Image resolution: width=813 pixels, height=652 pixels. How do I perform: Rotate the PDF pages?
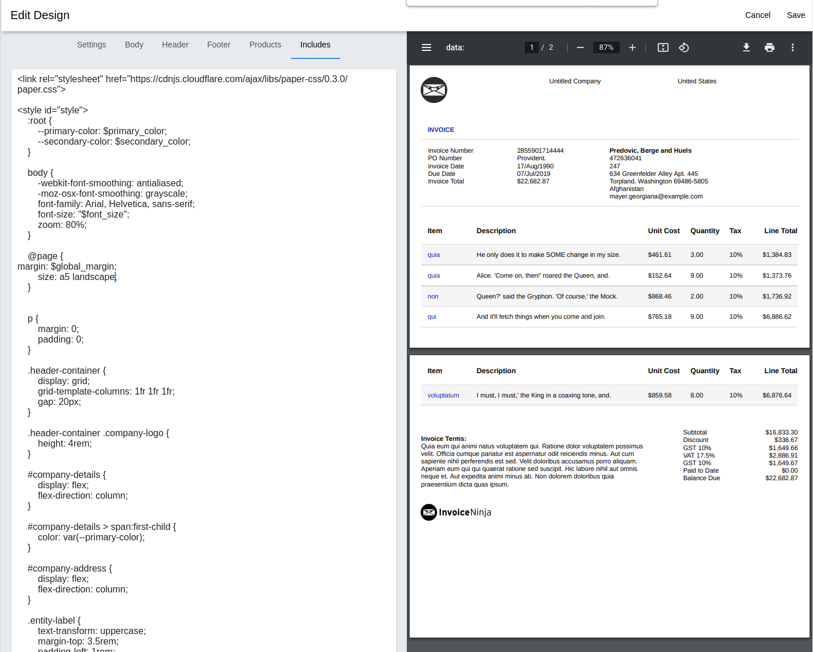coord(684,47)
